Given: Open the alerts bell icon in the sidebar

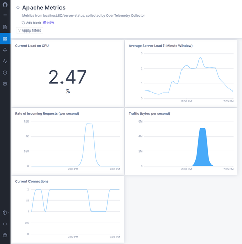Looking at the screenshot, I should coord(5,50).
